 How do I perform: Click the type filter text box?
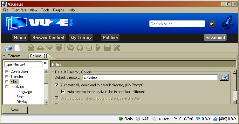coord(23,64)
